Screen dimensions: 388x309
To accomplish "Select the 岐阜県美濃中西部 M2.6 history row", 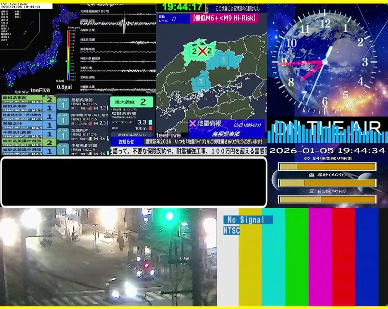I will pos(29,151).
